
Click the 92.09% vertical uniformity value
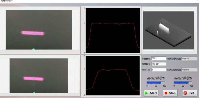[190, 70]
